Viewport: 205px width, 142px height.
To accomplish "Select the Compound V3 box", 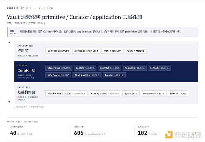I will (x=154, y=93).
